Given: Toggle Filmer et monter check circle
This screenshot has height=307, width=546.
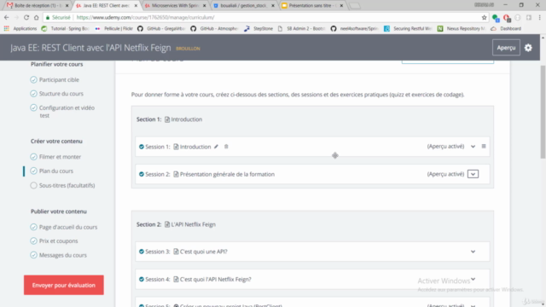Looking at the screenshot, I should (x=33, y=157).
